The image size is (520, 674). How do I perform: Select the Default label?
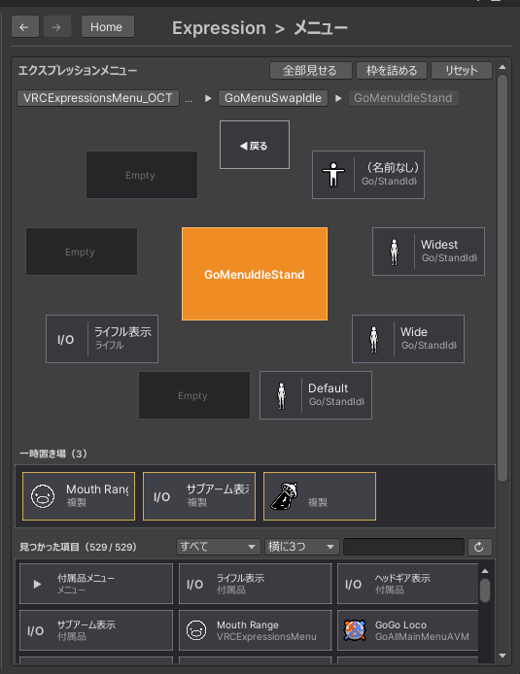[x=329, y=388]
